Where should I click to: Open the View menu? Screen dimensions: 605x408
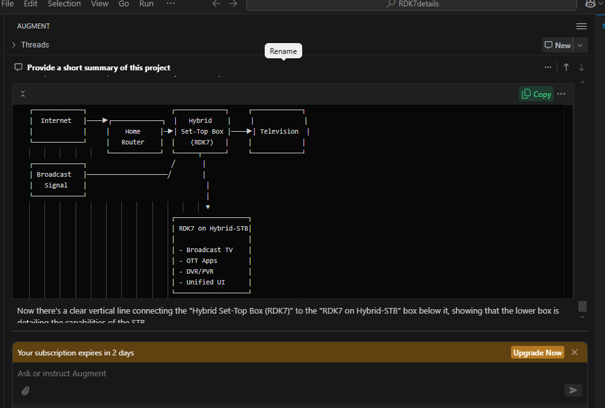coord(100,4)
